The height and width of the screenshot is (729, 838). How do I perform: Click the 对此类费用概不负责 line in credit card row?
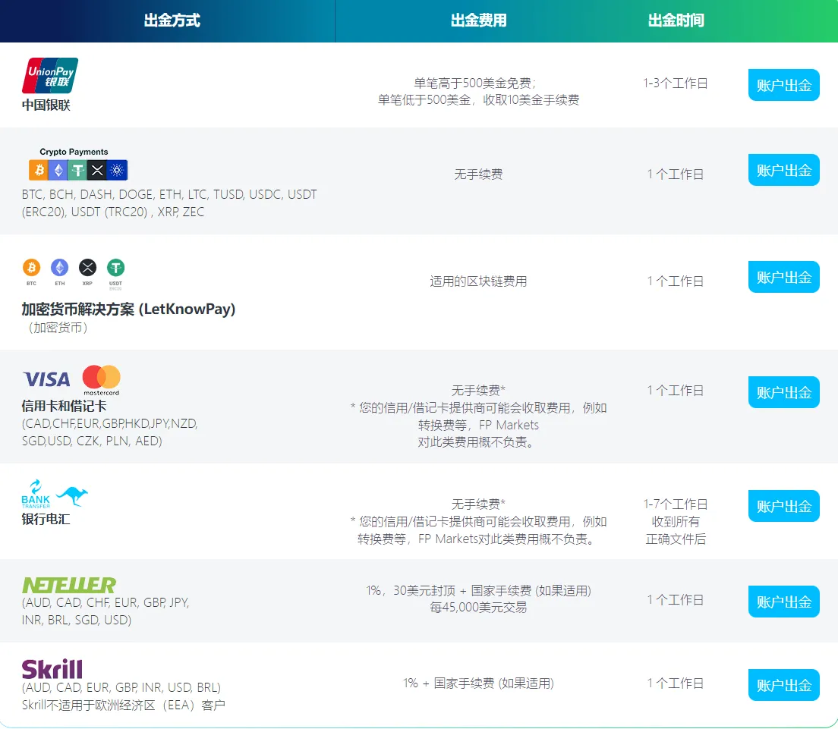pyautogui.click(x=476, y=441)
